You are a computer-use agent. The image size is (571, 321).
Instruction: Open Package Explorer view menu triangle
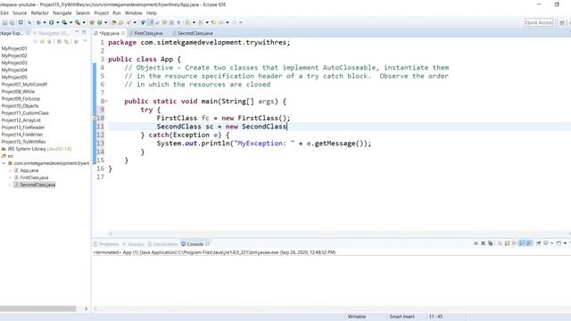click(85, 41)
